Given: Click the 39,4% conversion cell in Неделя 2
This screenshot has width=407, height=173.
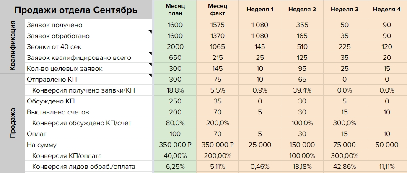Looking at the screenshot, I should coord(302,90).
